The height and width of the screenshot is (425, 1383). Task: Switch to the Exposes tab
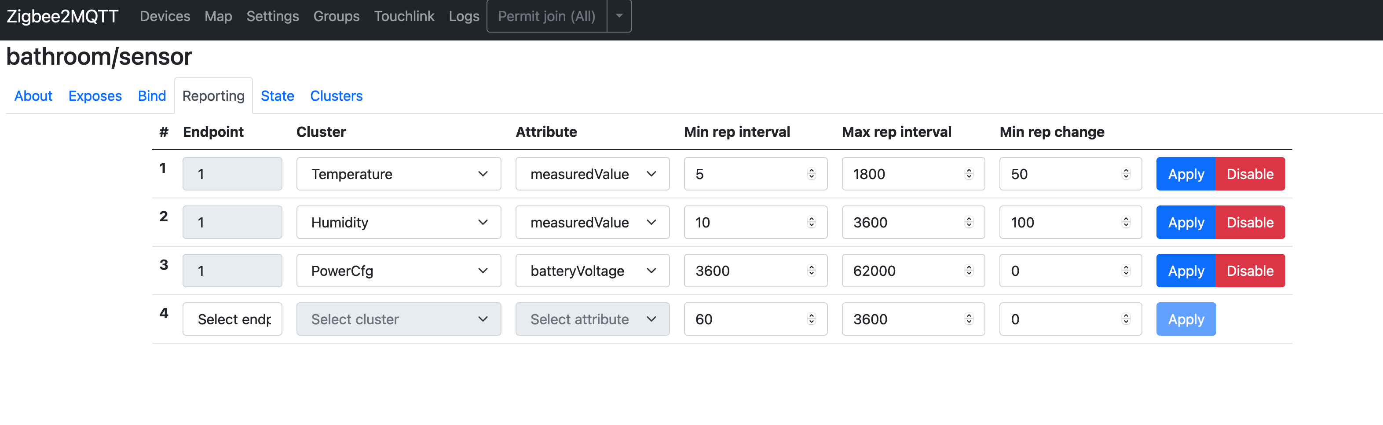coord(95,95)
